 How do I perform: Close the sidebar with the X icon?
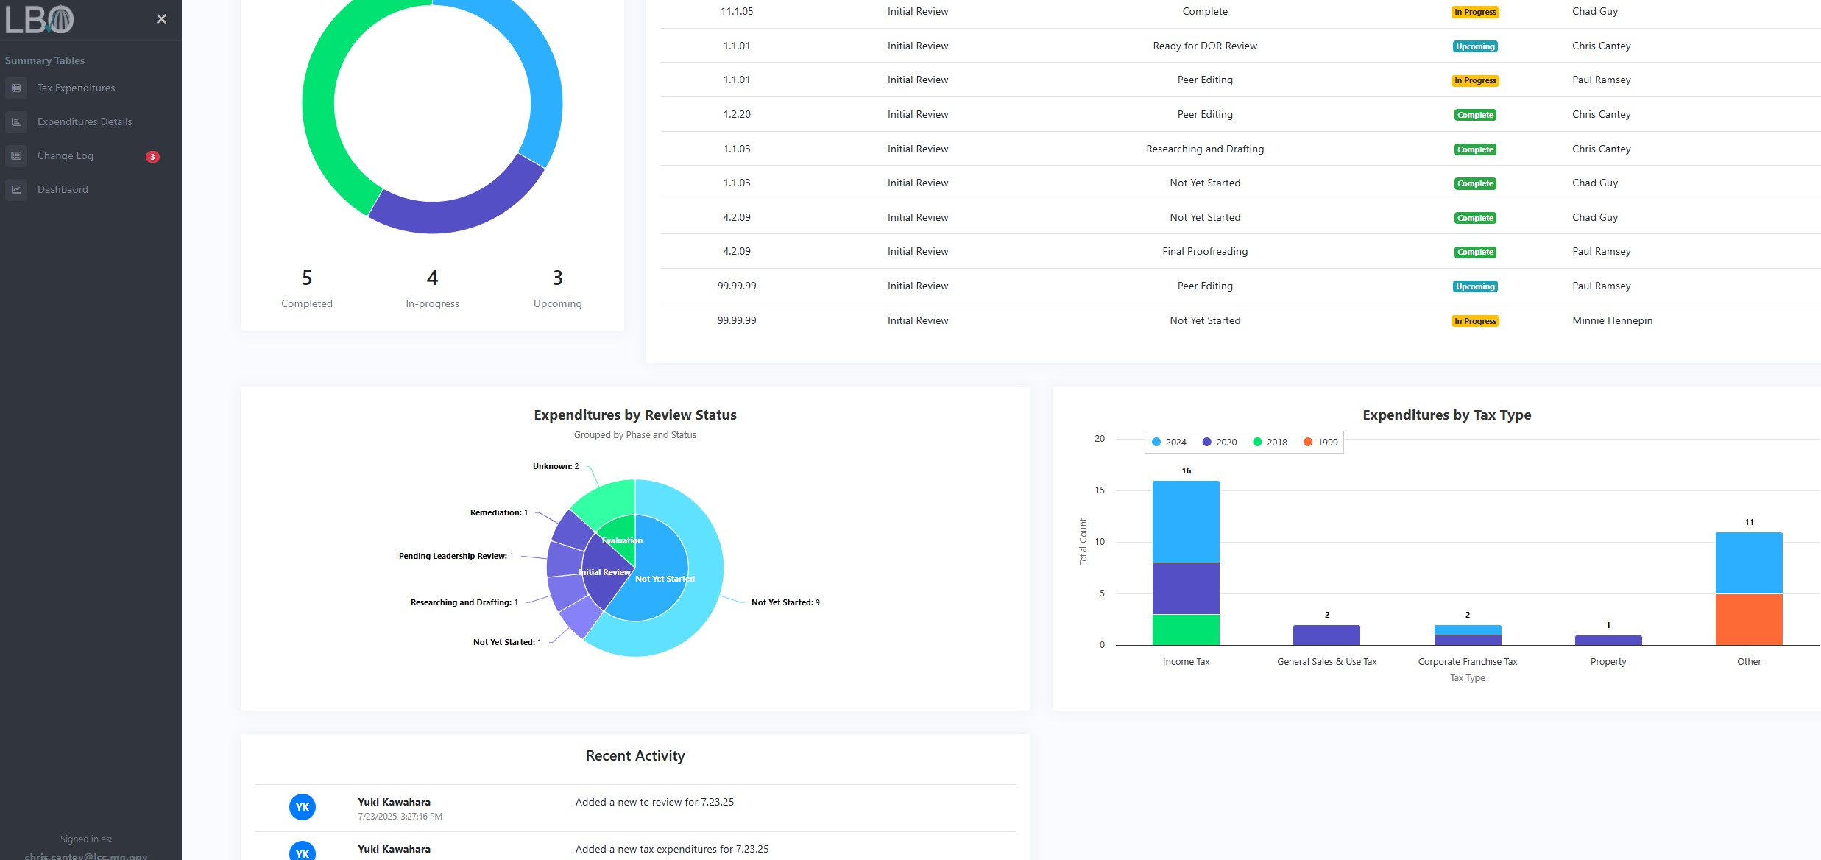(x=161, y=19)
